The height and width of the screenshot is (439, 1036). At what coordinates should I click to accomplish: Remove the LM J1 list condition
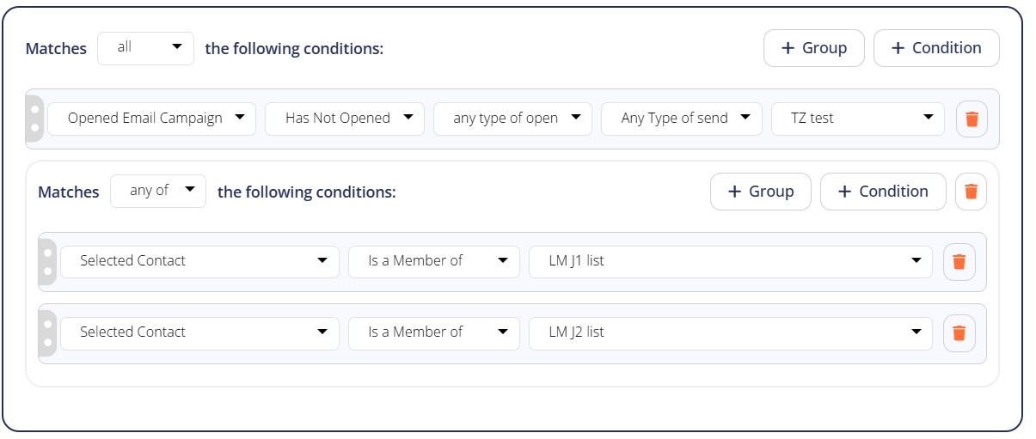(x=959, y=261)
